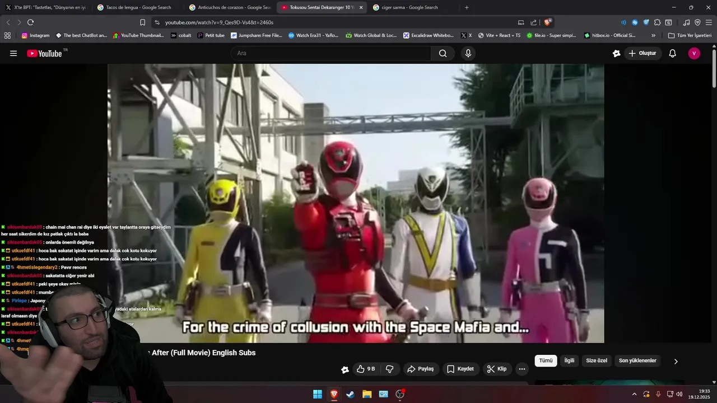Open a new browser tab
The width and height of the screenshot is (717, 403).
click(467, 7)
